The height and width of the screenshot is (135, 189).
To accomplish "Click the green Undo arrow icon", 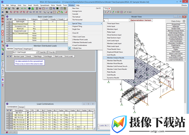I will (x=22, y=9).
